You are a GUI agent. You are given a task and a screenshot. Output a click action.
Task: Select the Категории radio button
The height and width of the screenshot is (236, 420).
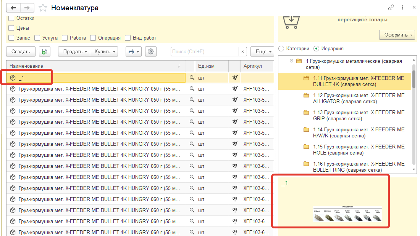(x=281, y=48)
